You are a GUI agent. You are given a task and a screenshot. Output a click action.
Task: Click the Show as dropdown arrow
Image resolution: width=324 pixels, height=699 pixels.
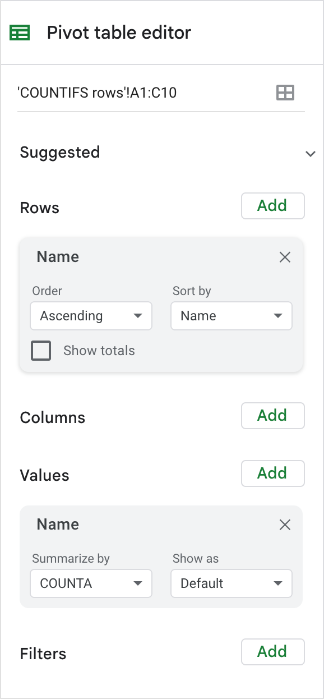[279, 583]
